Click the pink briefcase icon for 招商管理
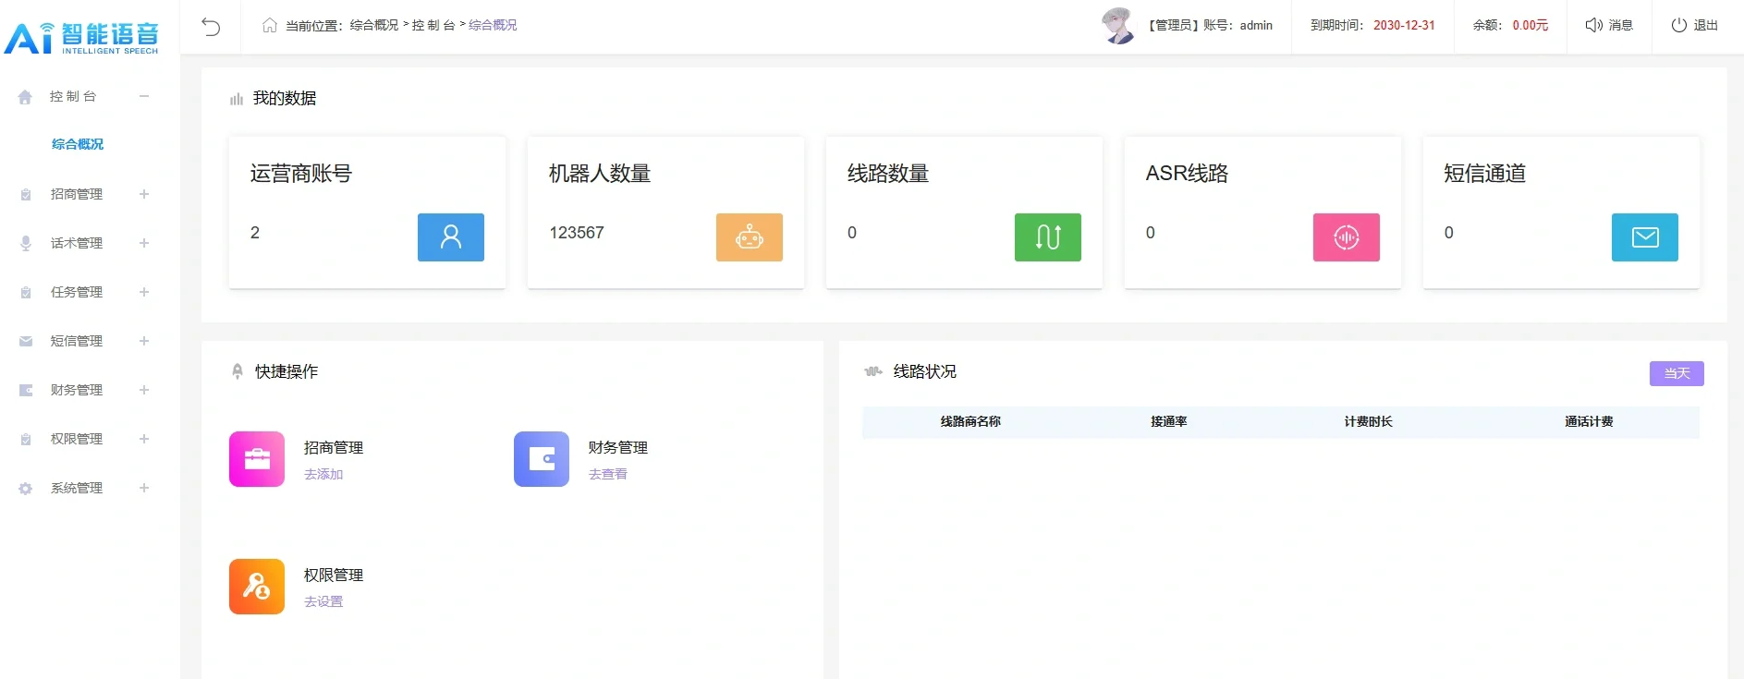Image resolution: width=1744 pixels, height=679 pixels. (257, 459)
